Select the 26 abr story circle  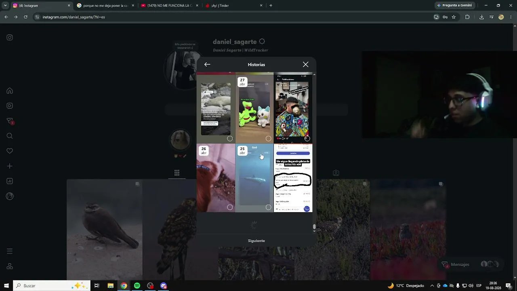pyautogui.click(x=230, y=207)
